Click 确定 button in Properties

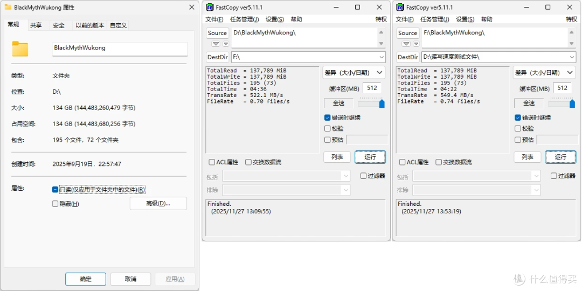pos(86,279)
